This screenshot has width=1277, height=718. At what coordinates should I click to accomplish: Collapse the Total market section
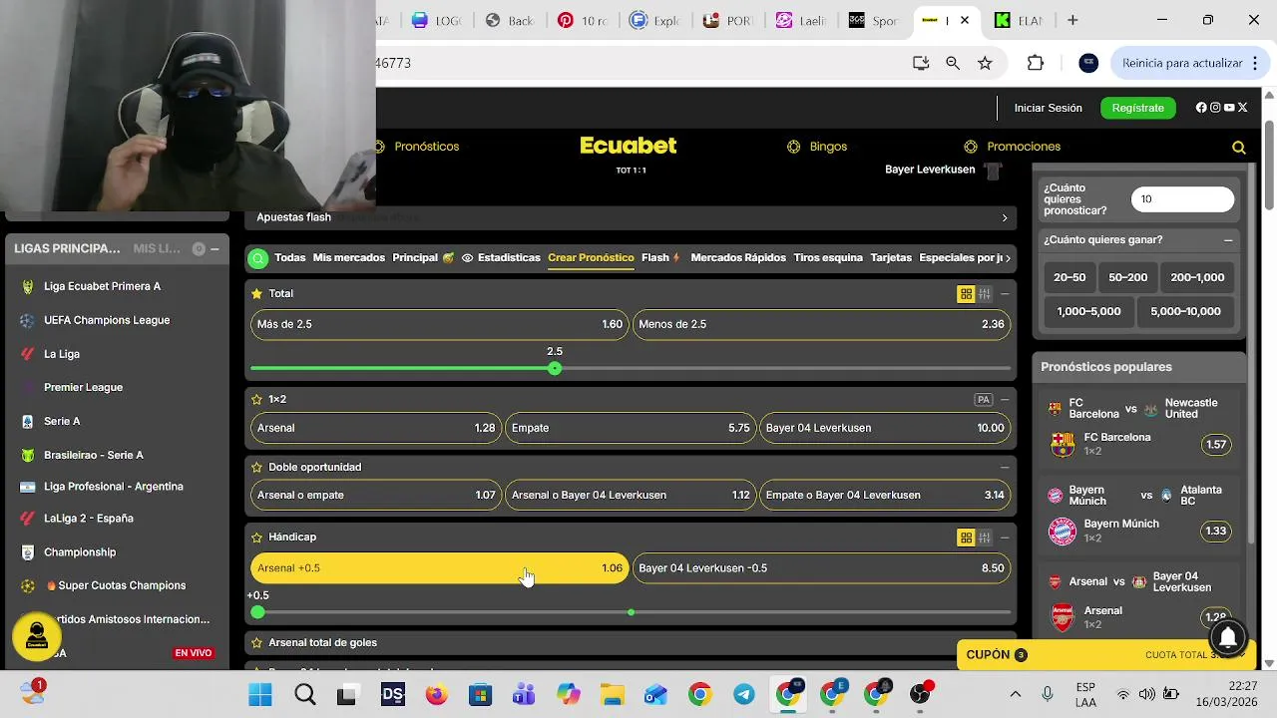[1005, 294]
